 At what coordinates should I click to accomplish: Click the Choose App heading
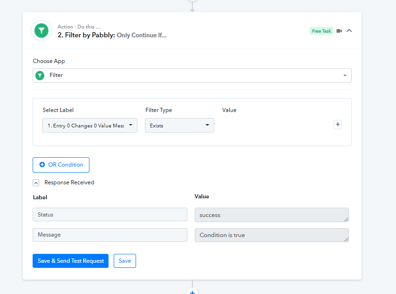click(49, 61)
